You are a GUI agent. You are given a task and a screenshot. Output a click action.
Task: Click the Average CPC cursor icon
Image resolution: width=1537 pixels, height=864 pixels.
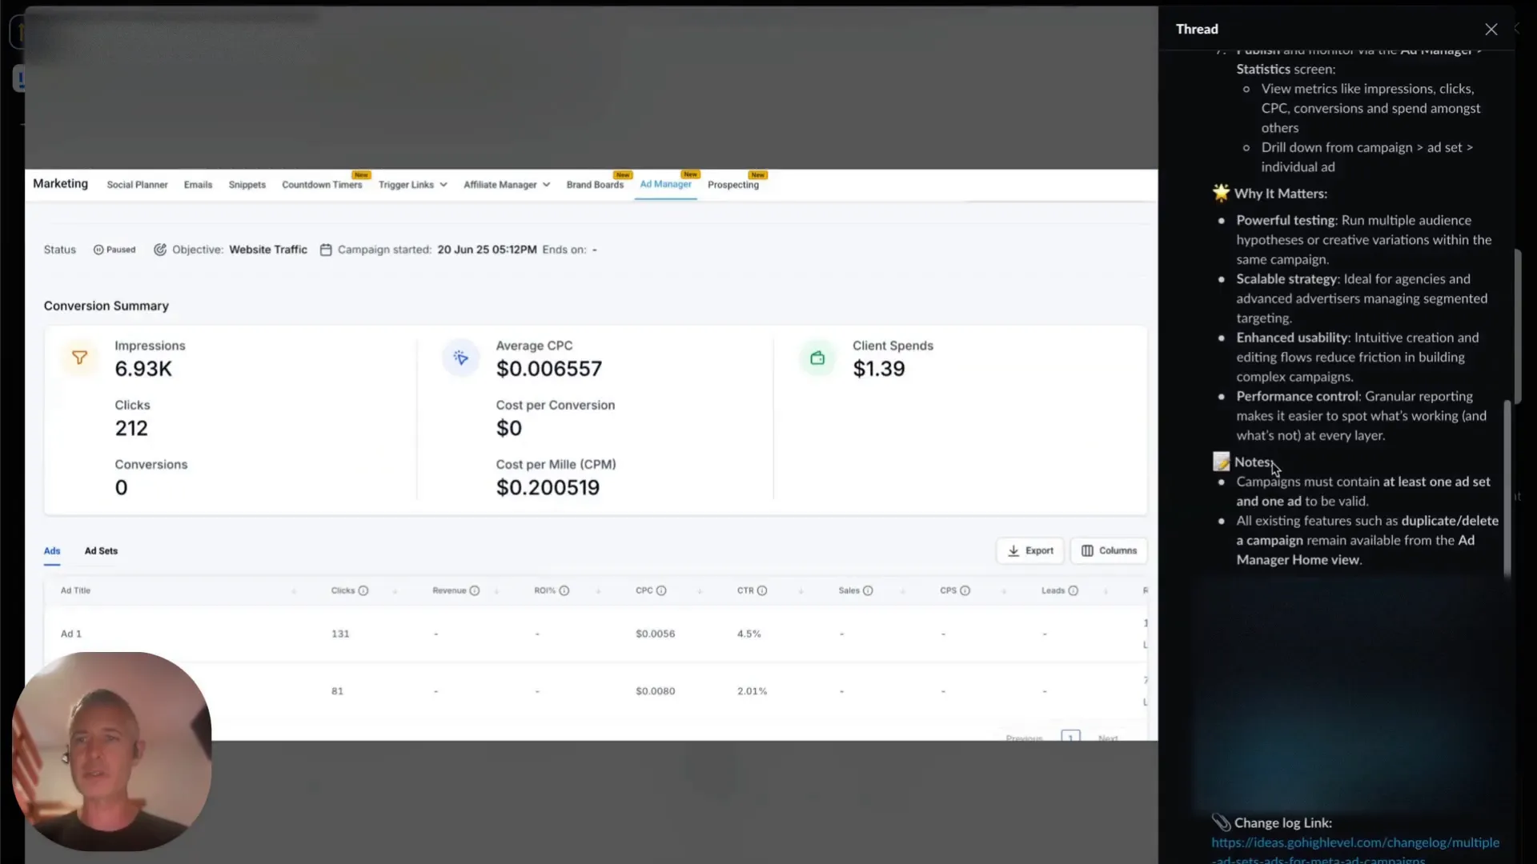click(460, 358)
